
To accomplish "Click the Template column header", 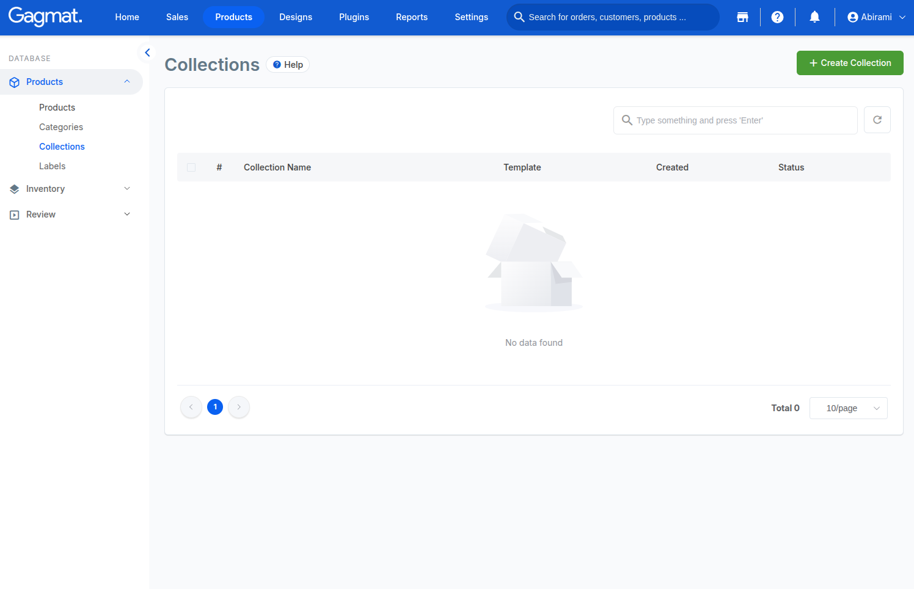I will [522, 167].
